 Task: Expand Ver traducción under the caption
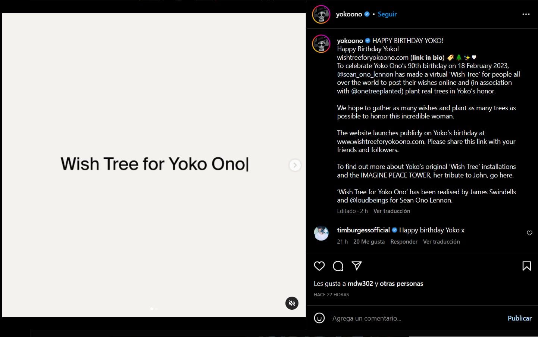click(x=392, y=211)
